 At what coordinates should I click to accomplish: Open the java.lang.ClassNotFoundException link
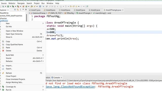[70, 86]
